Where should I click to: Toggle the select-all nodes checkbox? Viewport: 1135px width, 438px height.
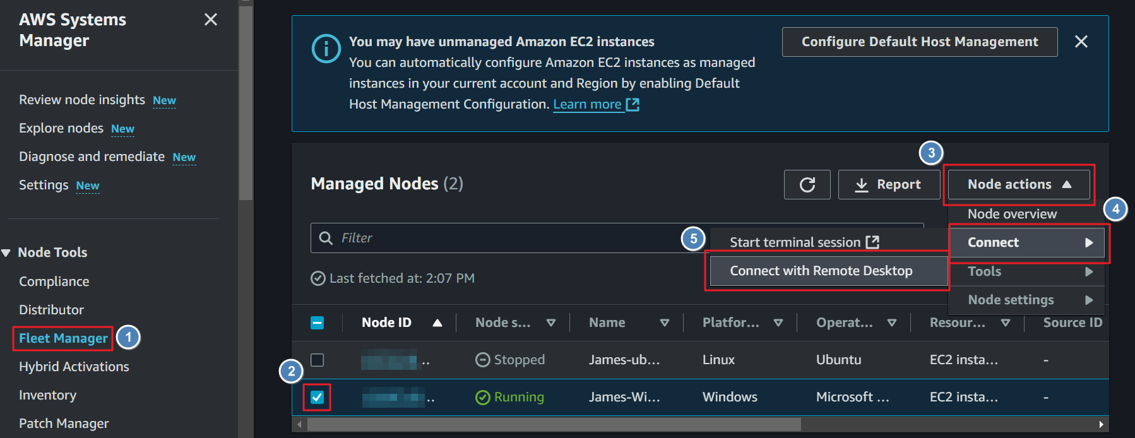click(x=318, y=323)
